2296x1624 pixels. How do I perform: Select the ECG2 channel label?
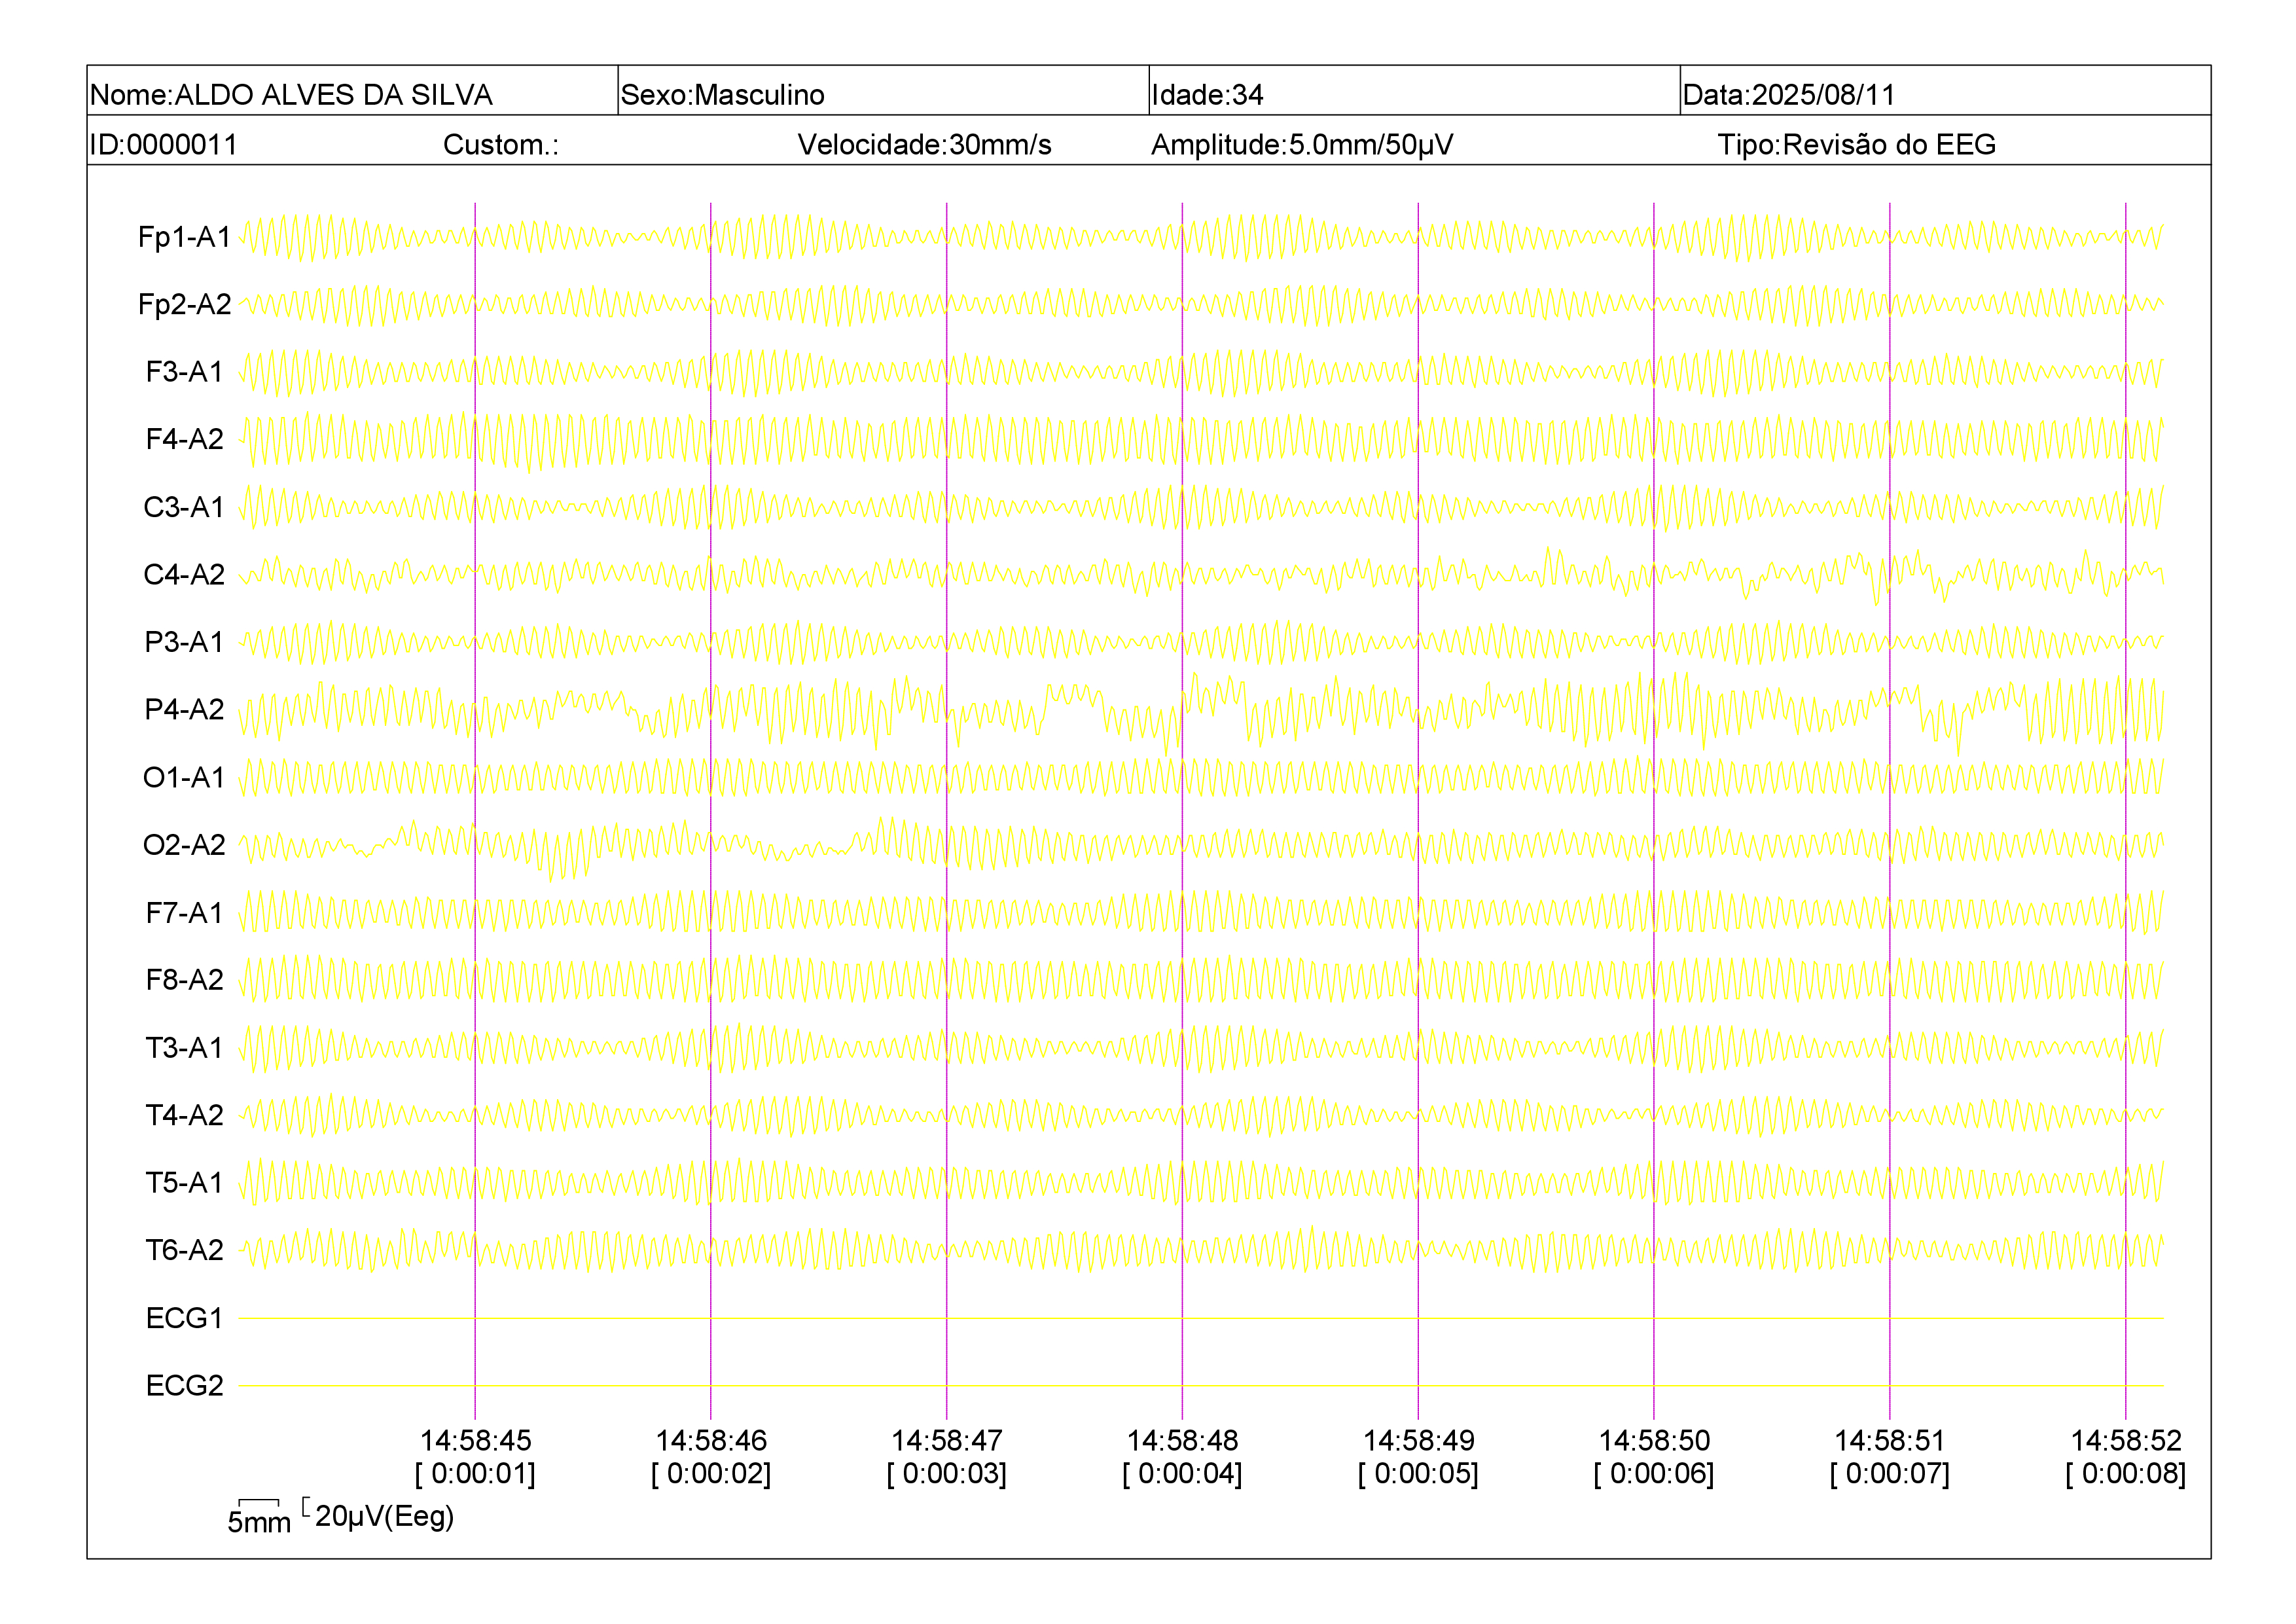coord(184,1385)
